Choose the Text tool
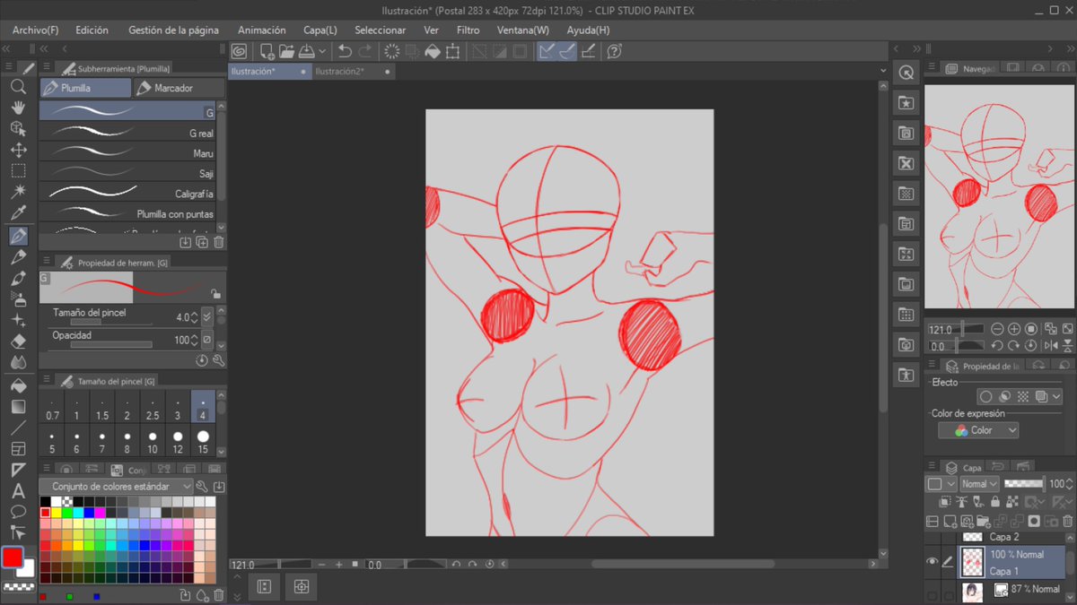 (18, 491)
